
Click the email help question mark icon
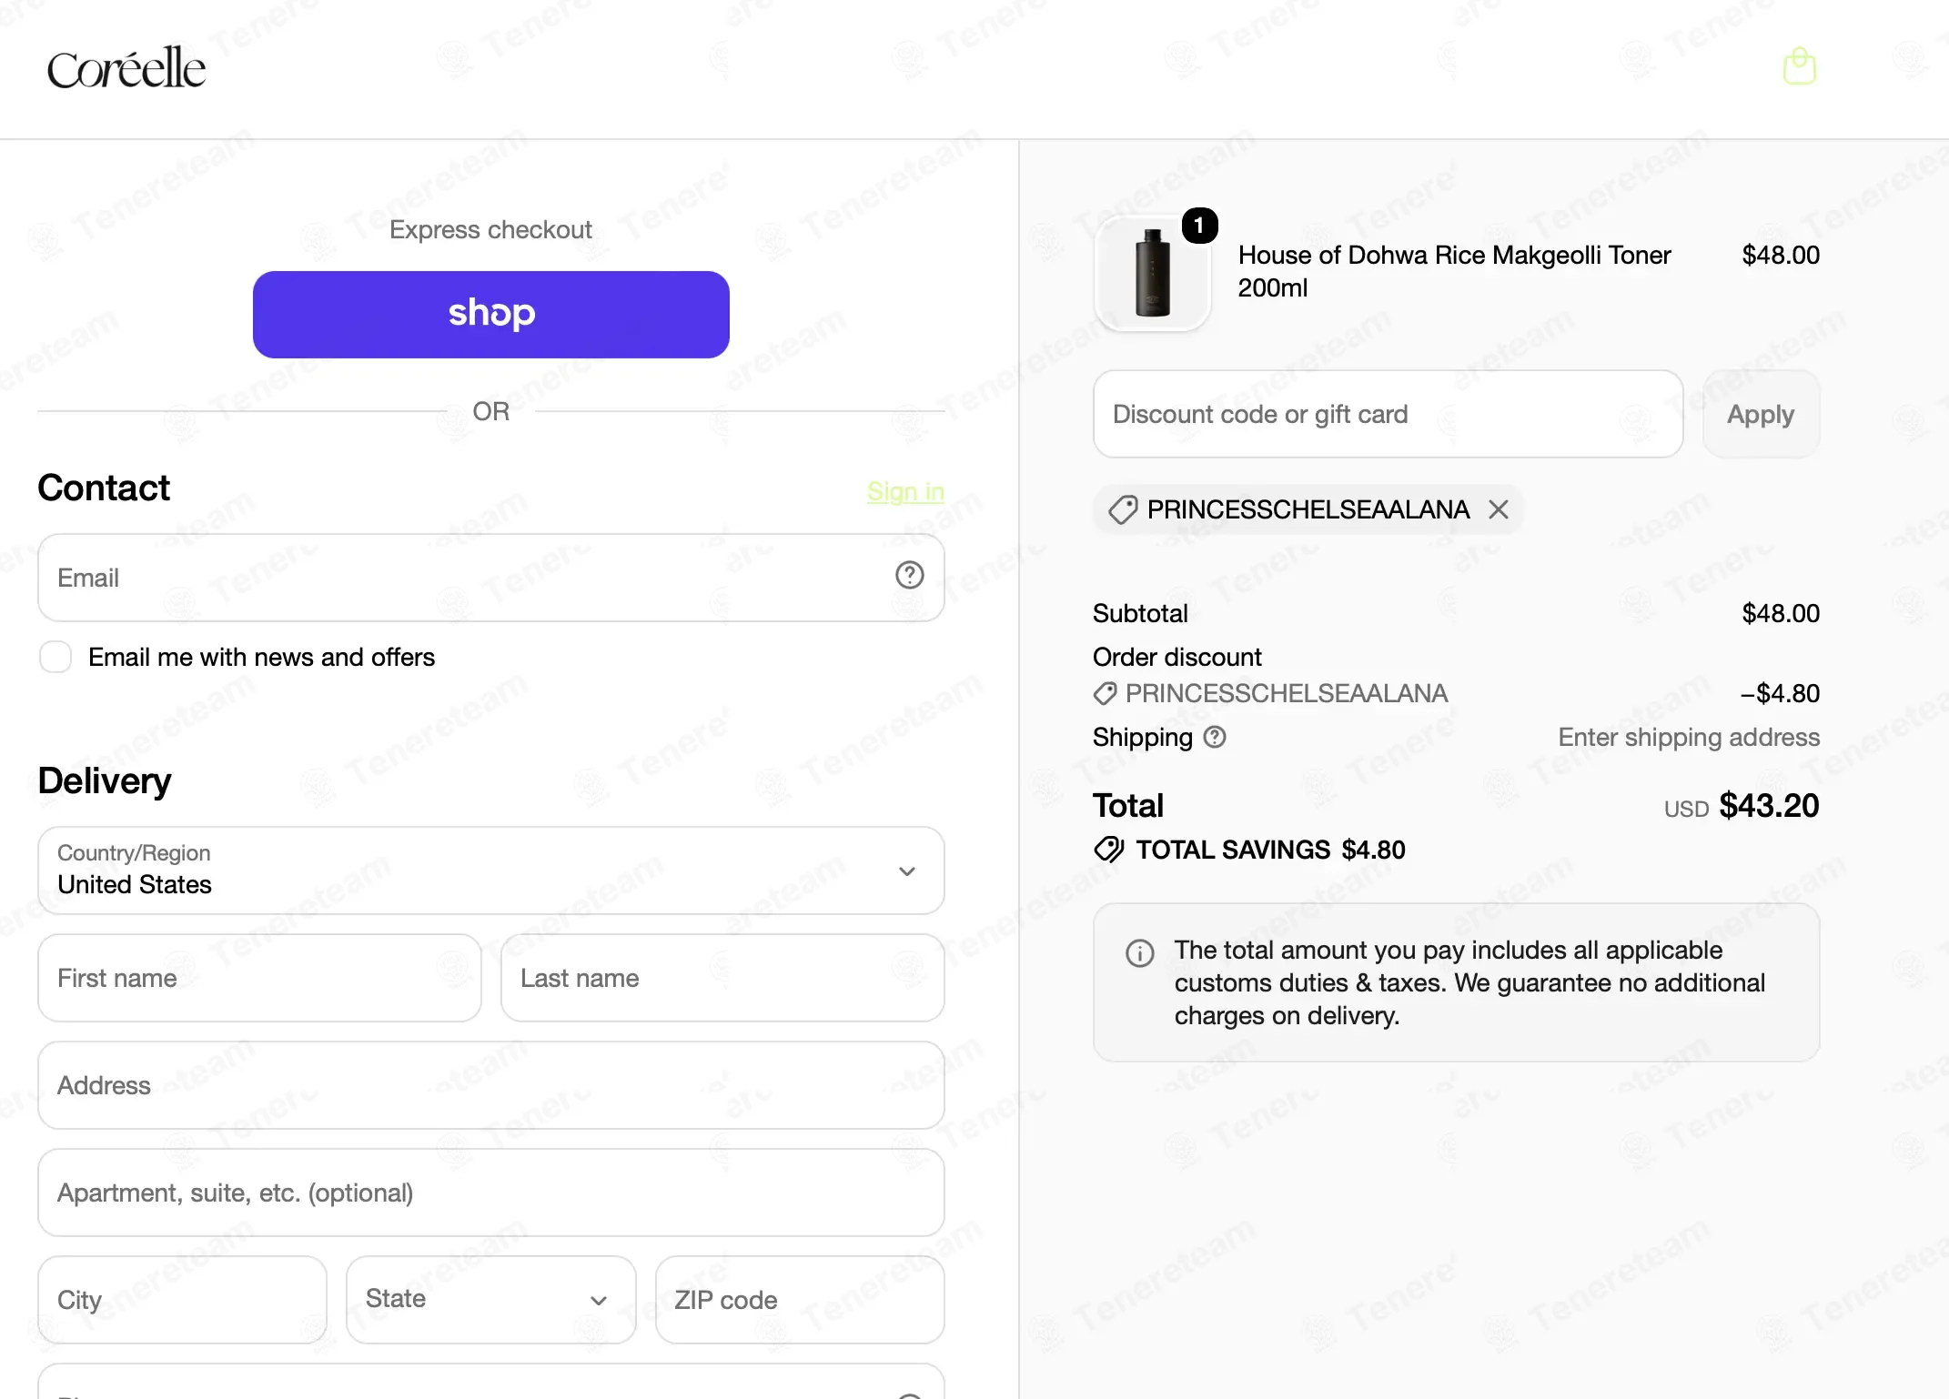tap(909, 575)
